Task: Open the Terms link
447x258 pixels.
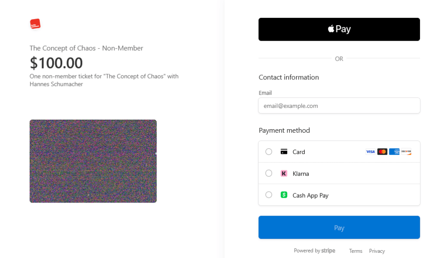Action: pyautogui.click(x=355, y=251)
